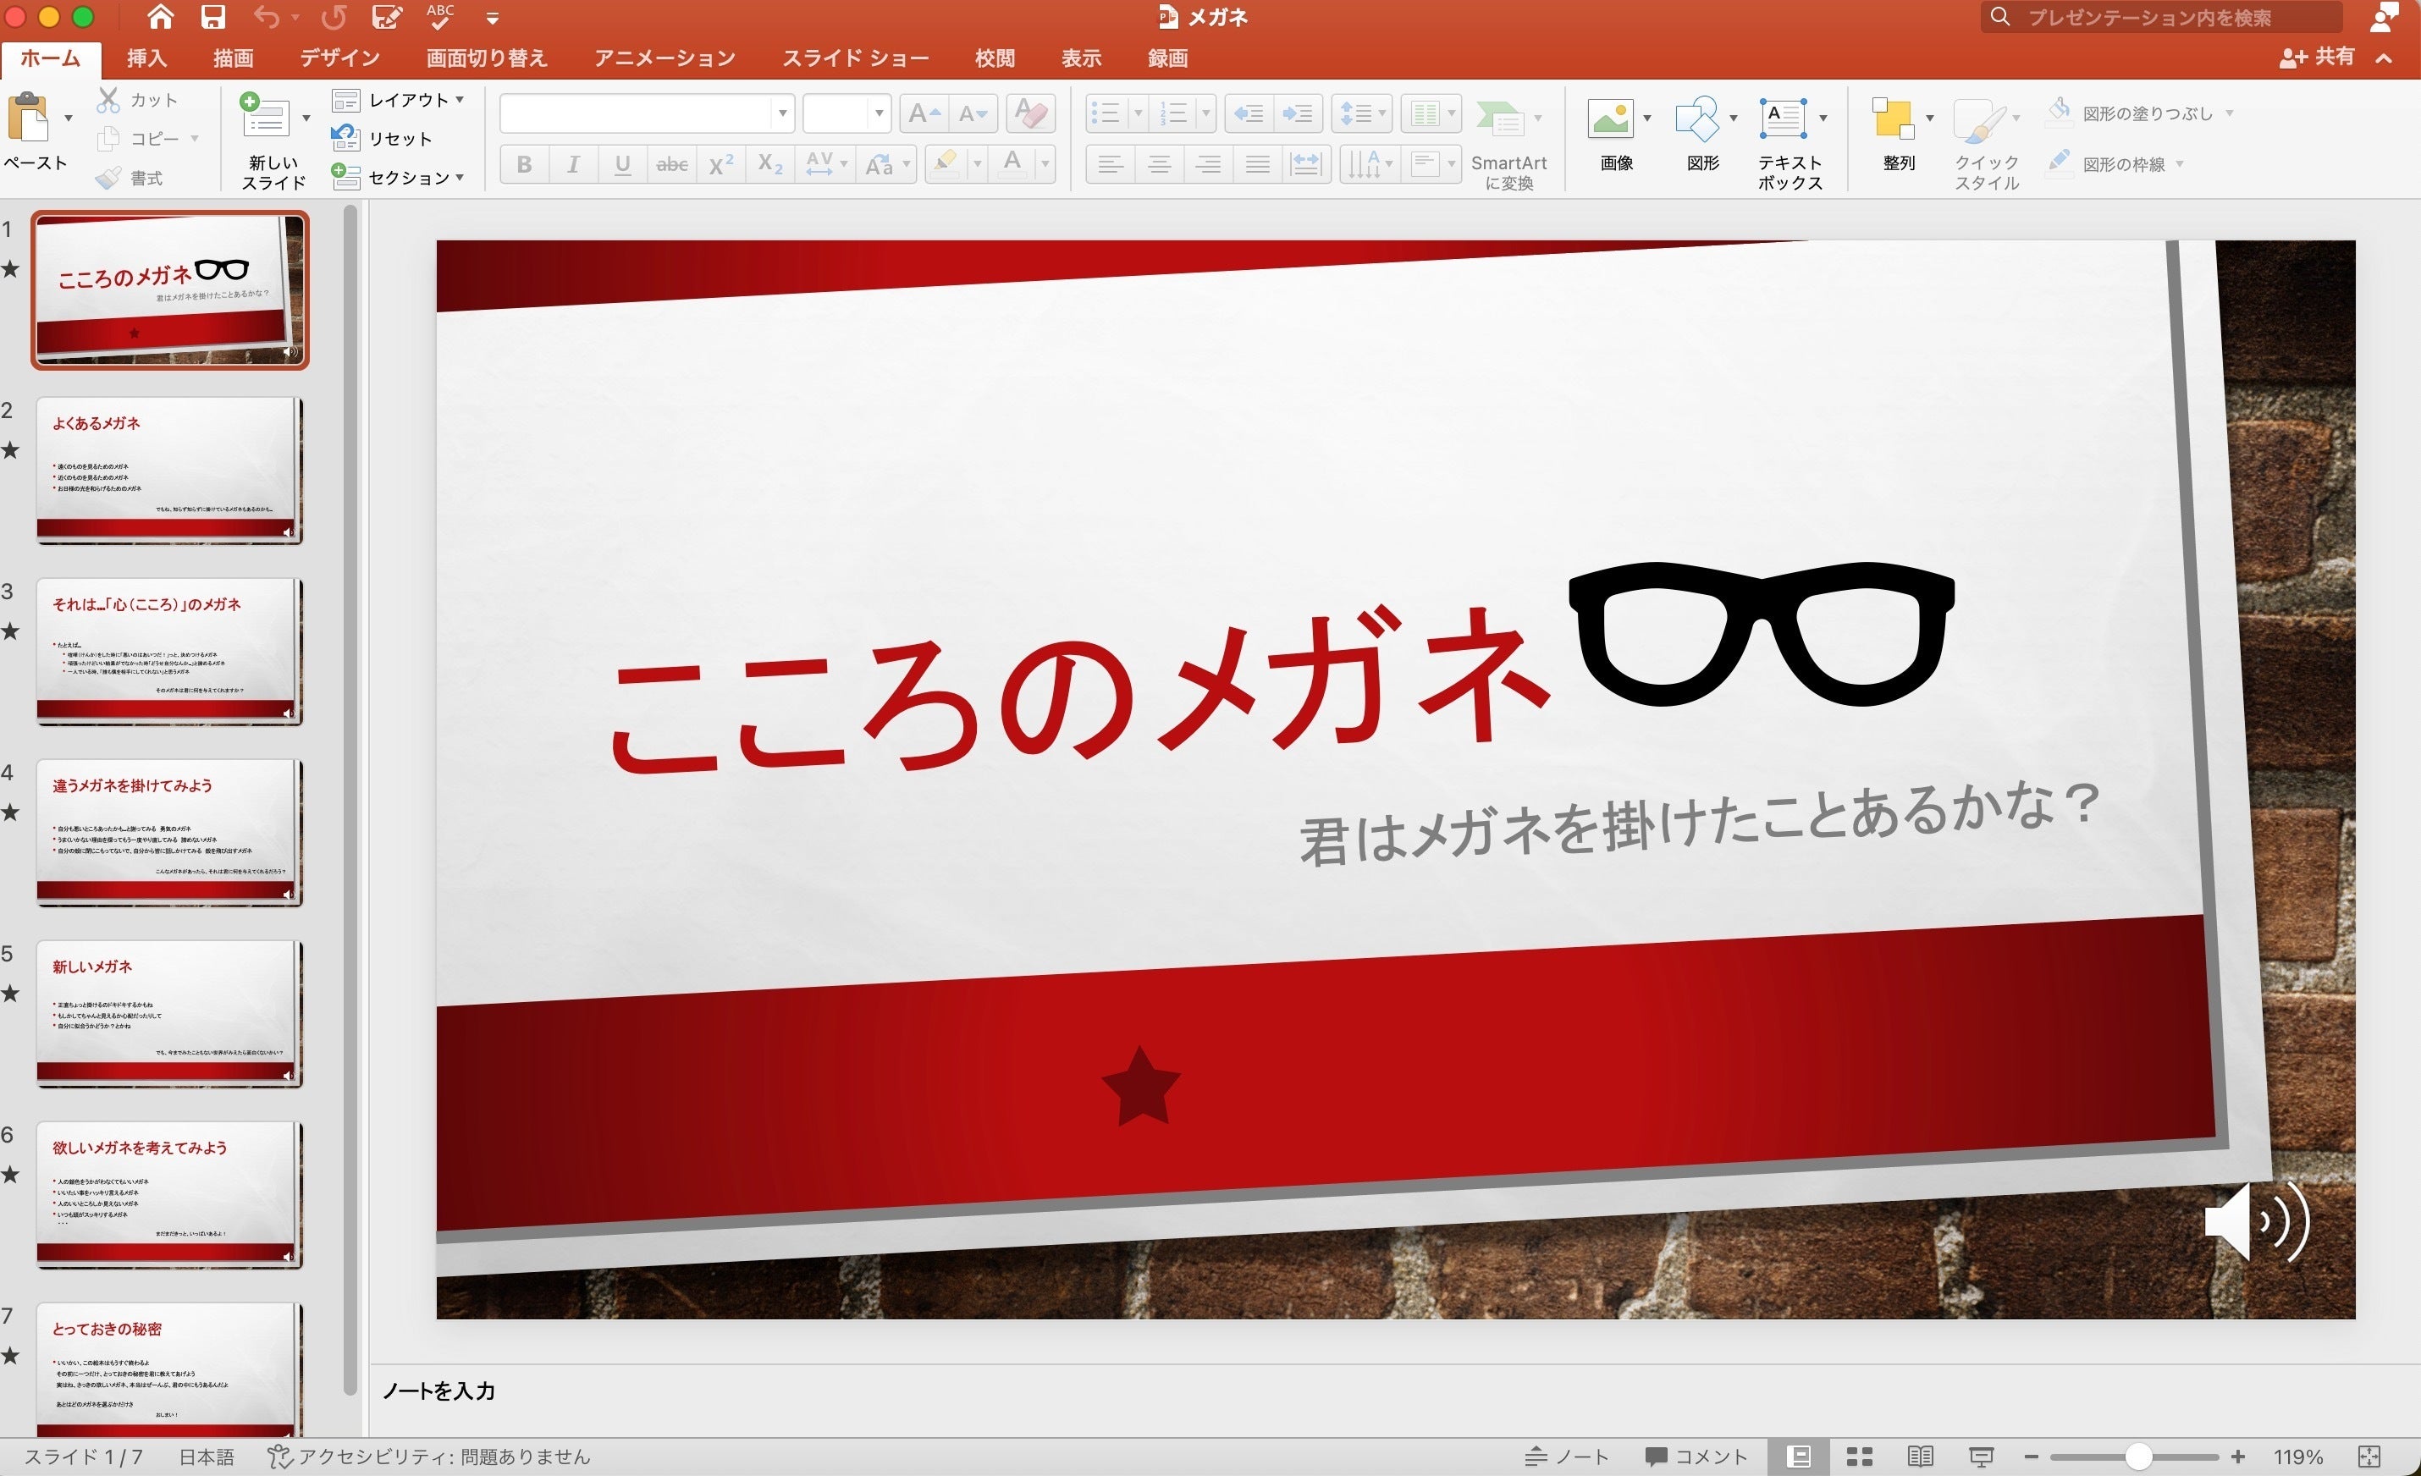Viewport: 2421px width, 1476px height.
Task: Click the zoom slider handle
Action: [x=2138, y=1457]
